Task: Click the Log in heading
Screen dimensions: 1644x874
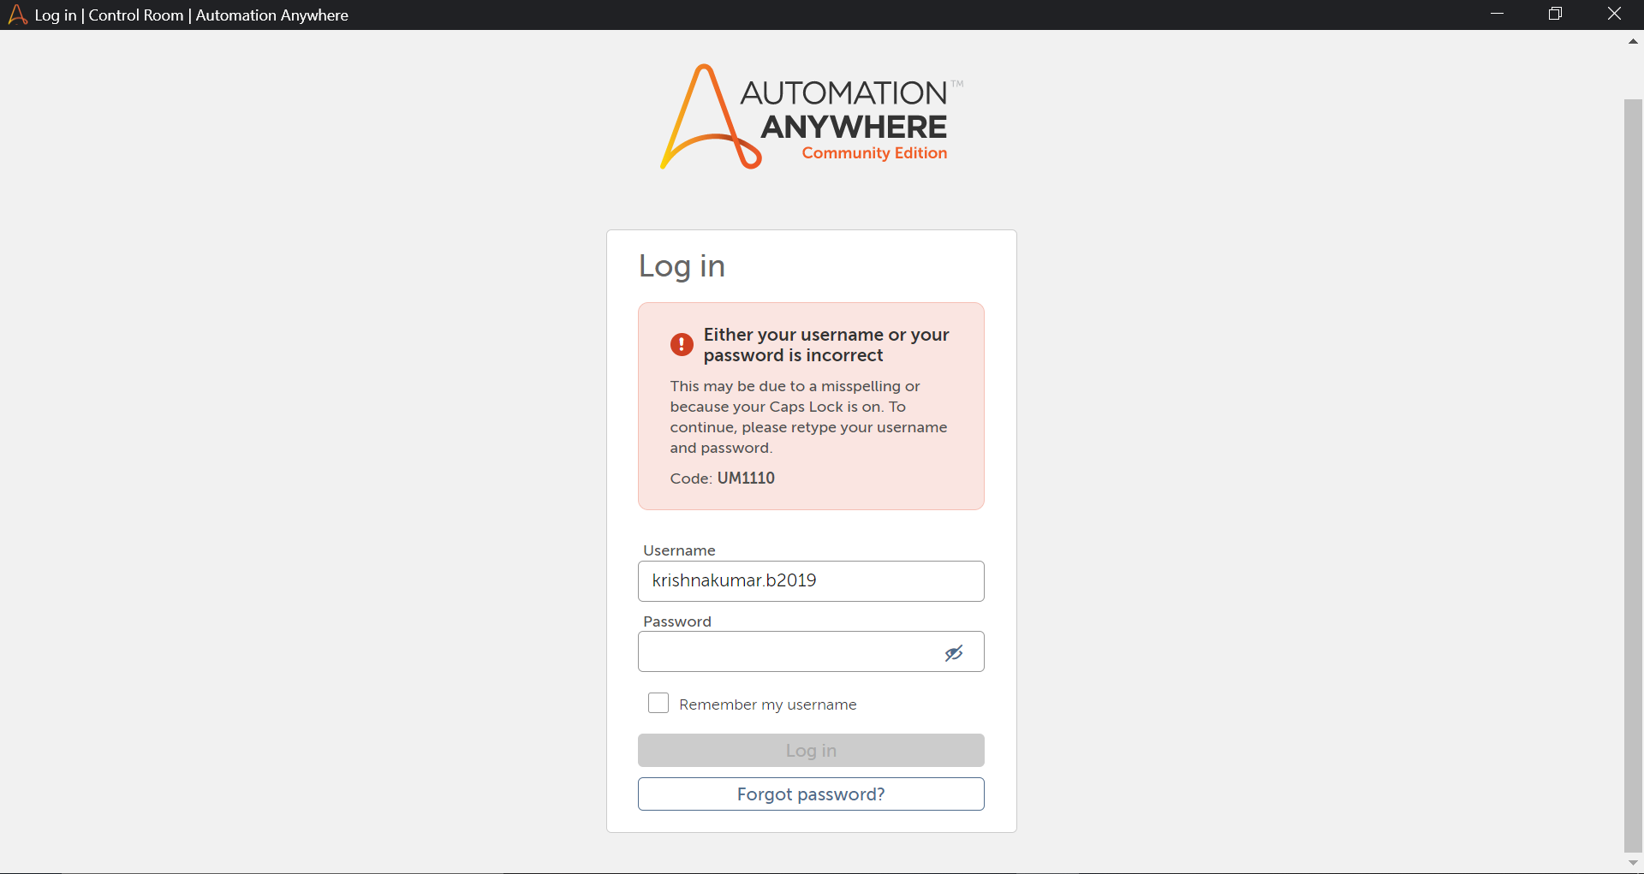Action: (x=682, y=266)
